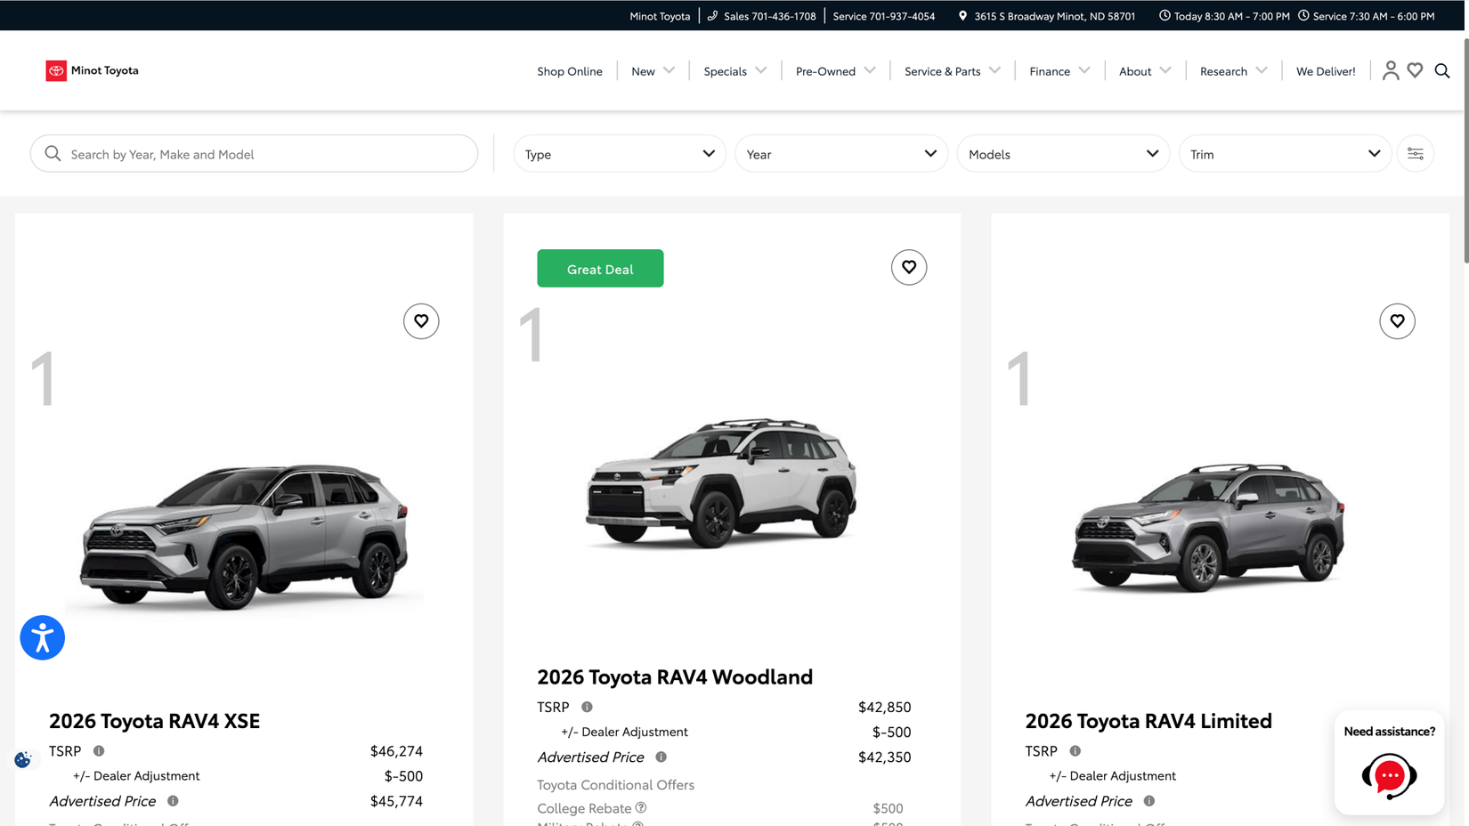
Task: Open the accessibility options widget
Action: [x=43, y=637]
